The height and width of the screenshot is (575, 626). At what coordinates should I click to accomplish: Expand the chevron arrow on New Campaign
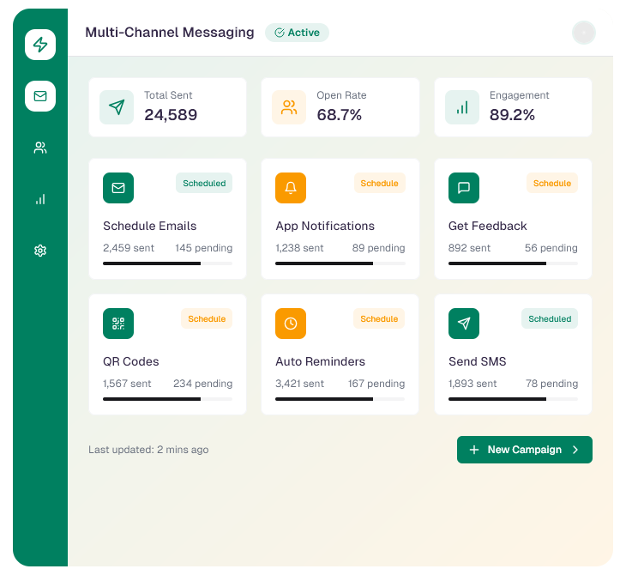click(x=575, y=450)
